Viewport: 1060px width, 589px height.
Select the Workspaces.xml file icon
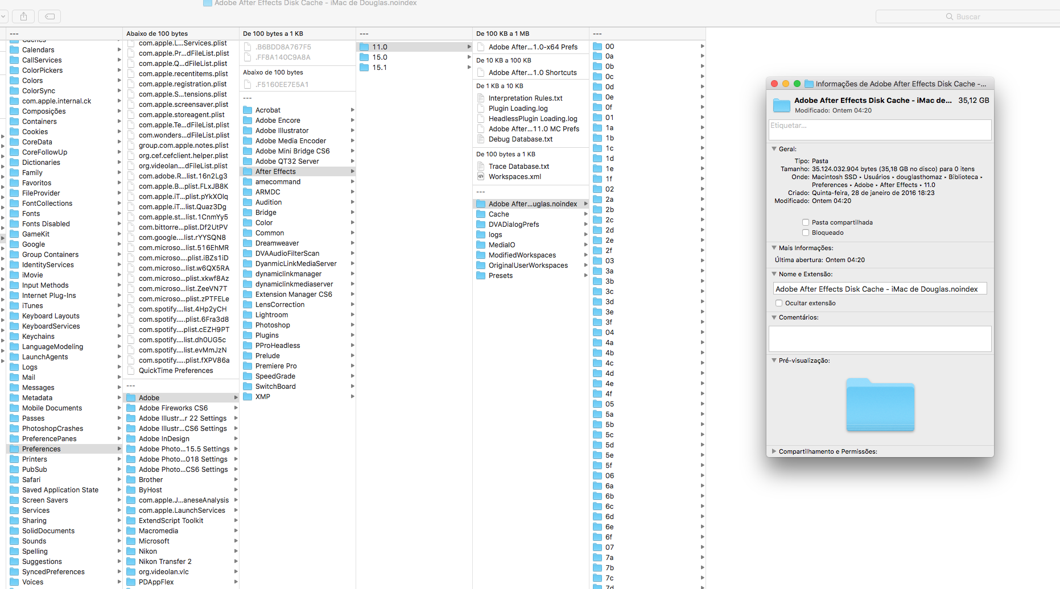[481, 177]
